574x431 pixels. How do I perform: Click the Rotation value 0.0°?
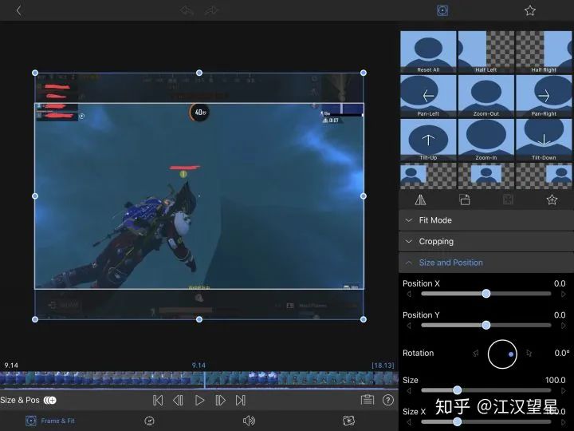[561, 354]
